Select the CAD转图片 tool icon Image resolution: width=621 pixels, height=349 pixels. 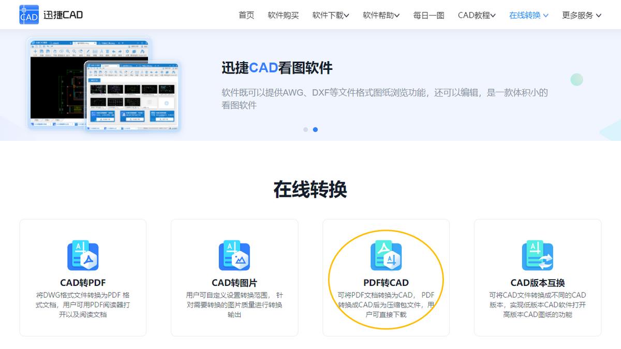[234, 255]
